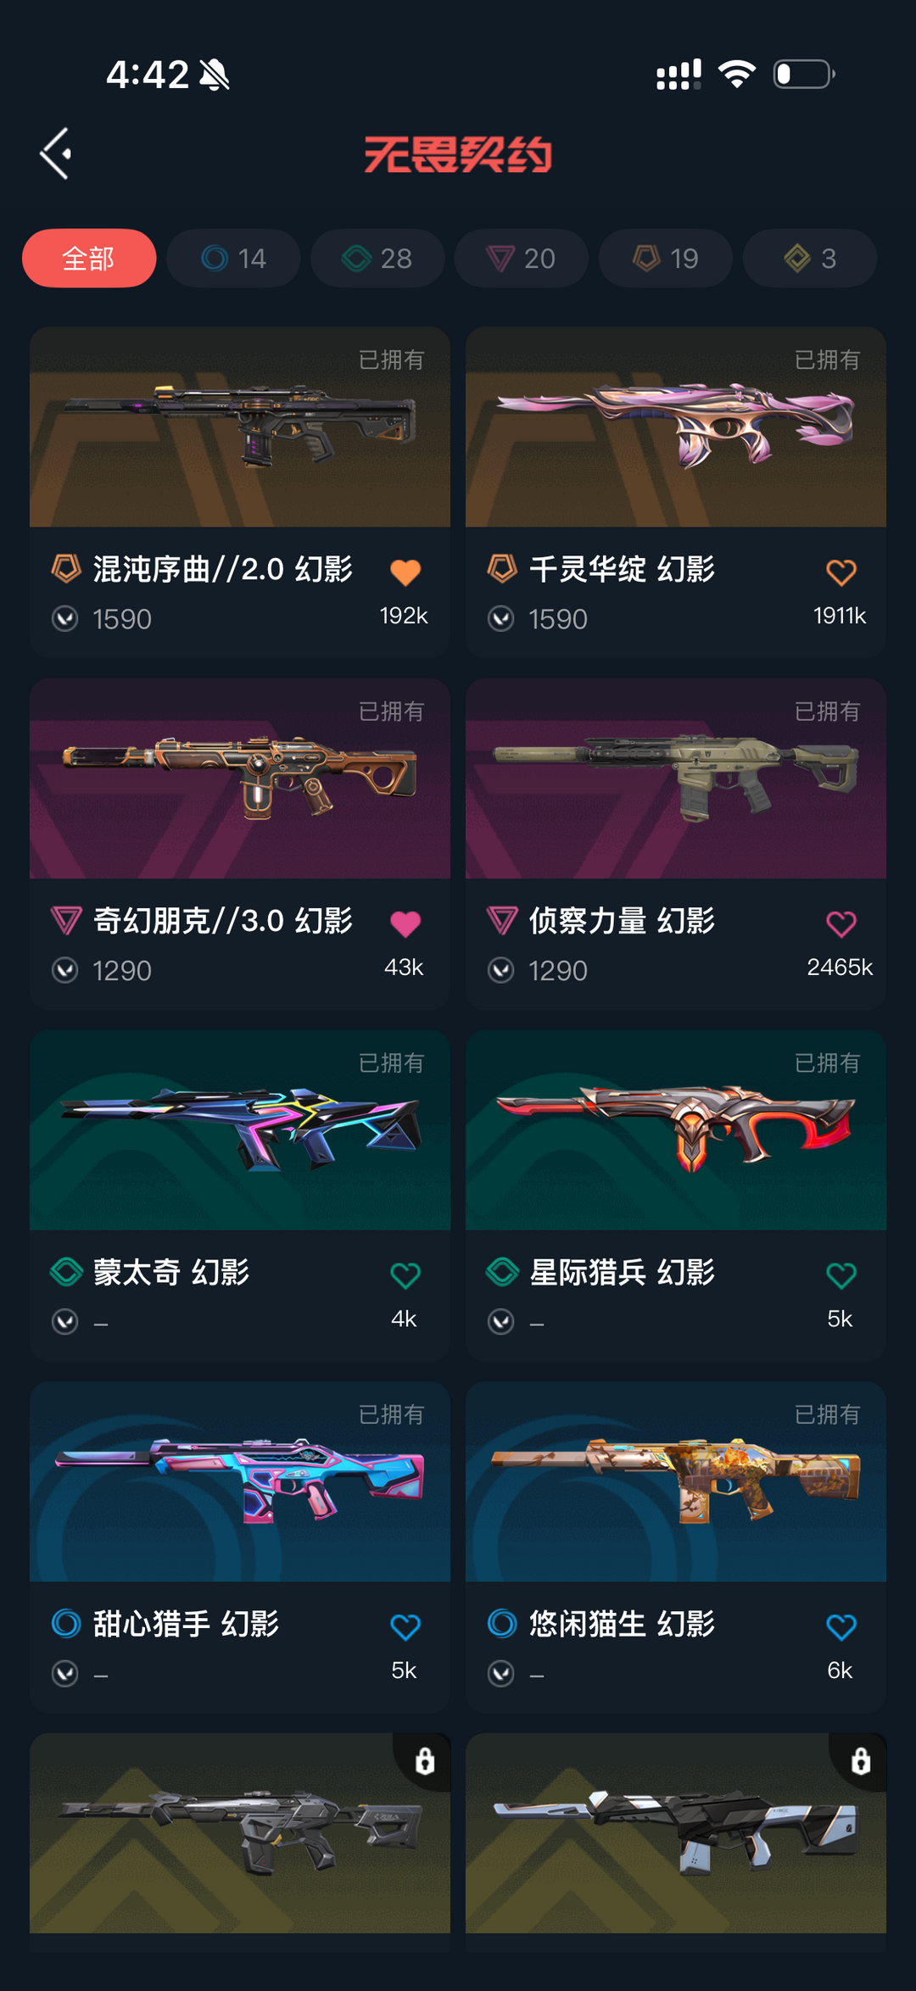Viewport: 916px width, 1991px height.
Task: Tap the blue heart on 甜心猎手 幻影
Action: click(405, 1627)
